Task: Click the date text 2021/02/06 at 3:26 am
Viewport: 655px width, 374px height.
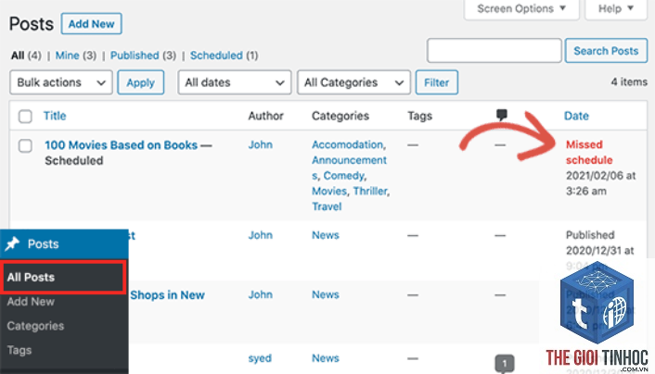Action: coord(600,183)
